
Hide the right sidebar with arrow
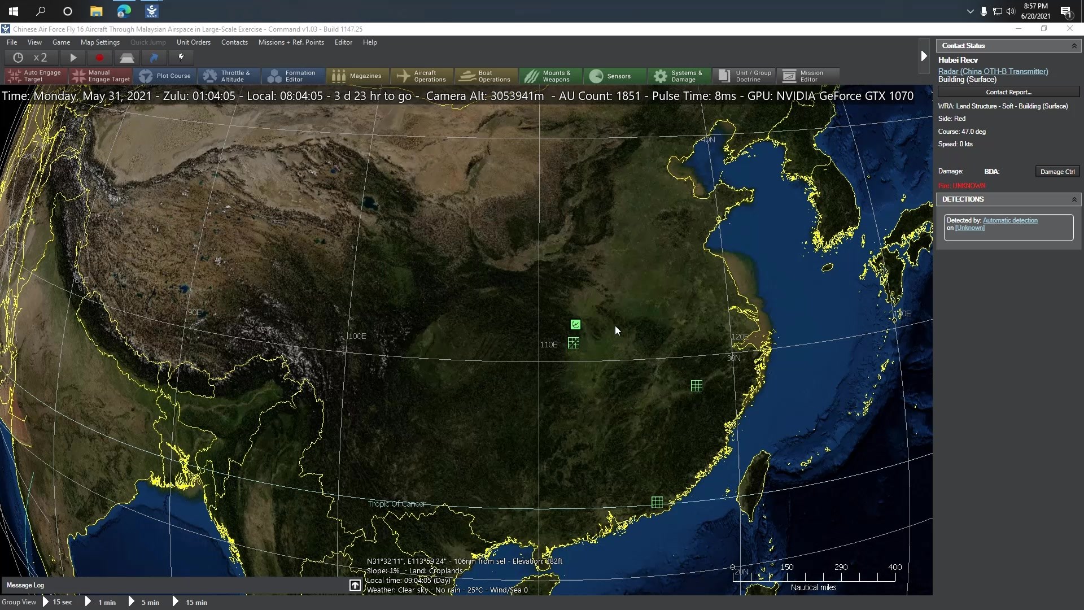[924, 56]
